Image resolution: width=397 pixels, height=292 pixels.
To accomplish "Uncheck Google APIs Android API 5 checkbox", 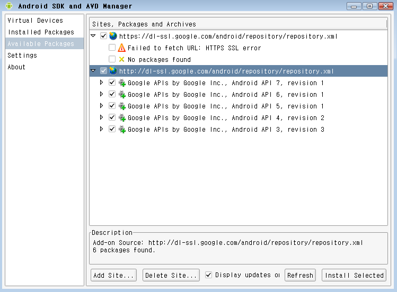I will (112, 106).
